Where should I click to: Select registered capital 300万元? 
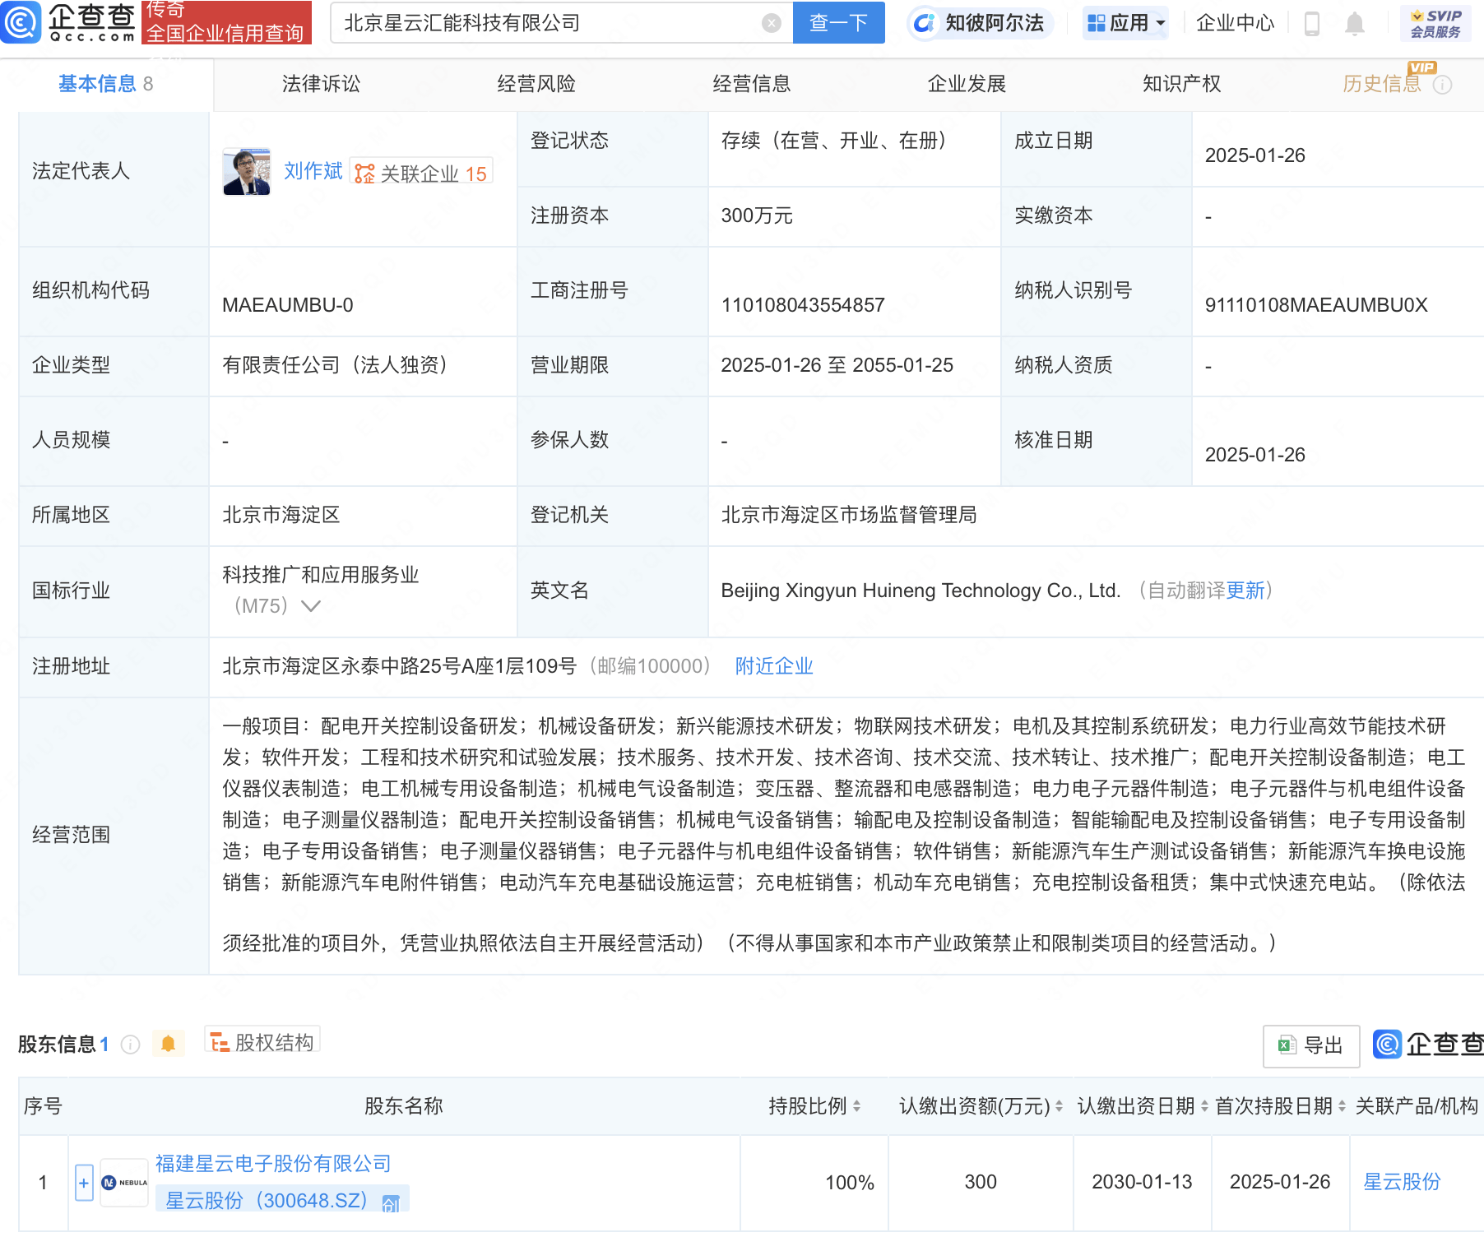(757, 216)
